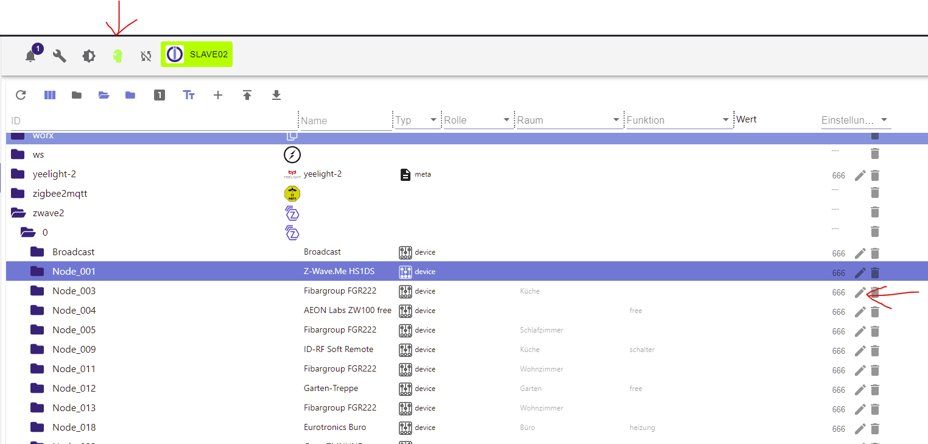Click the AEON Labs ZW100 free name
The image size is (928, 444).
pos(348,310)
